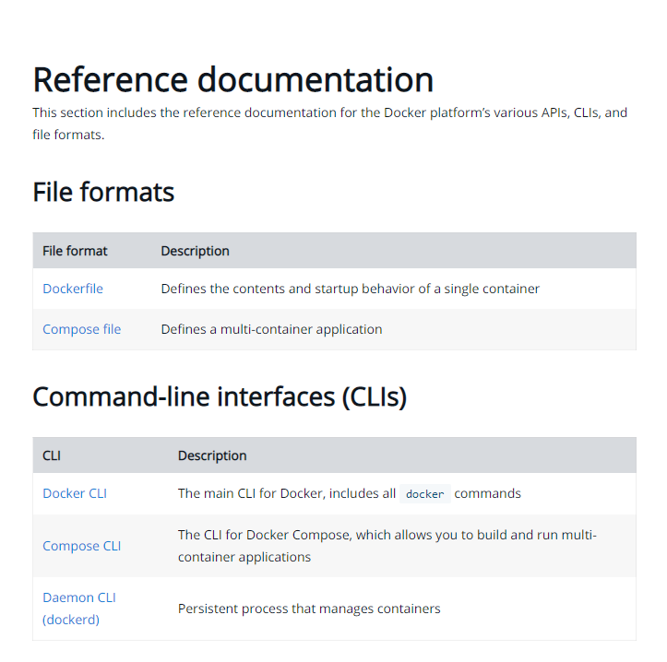Click the Dockerfile description about single container
The height and width of the screenshot is (662, 667).
point(350,289)
